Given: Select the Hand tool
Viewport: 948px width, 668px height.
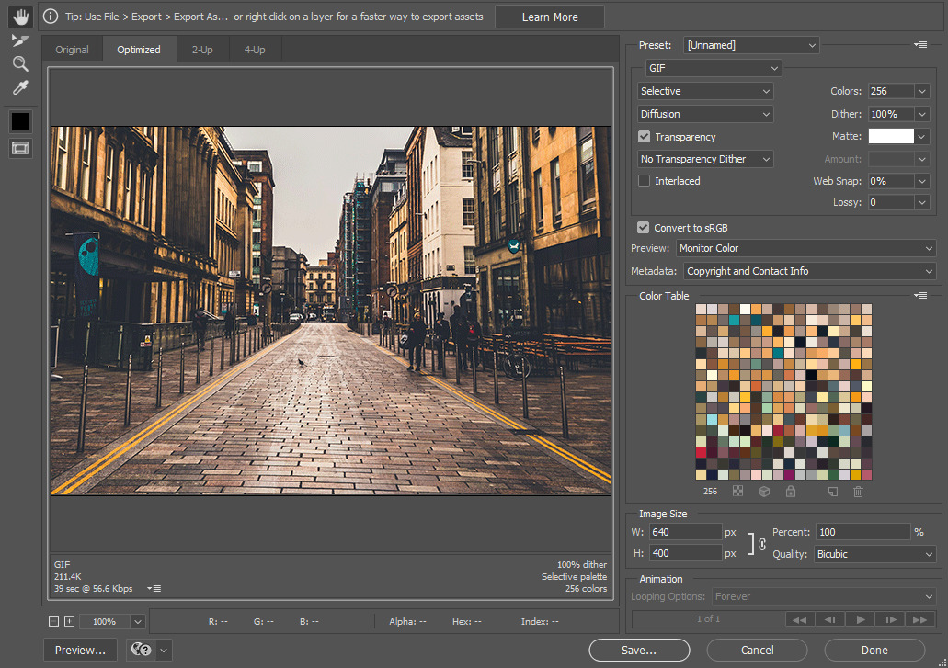Looking at the screenshot, I should coord(20,17).
